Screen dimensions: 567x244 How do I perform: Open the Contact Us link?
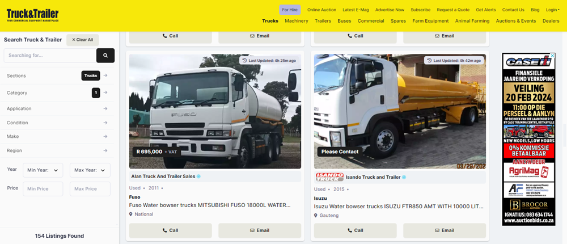tap(513, 10)
